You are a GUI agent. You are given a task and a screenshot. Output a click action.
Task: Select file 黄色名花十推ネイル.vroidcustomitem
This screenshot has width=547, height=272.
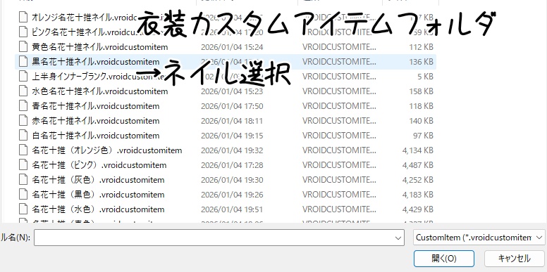click(x=100, y=47)
